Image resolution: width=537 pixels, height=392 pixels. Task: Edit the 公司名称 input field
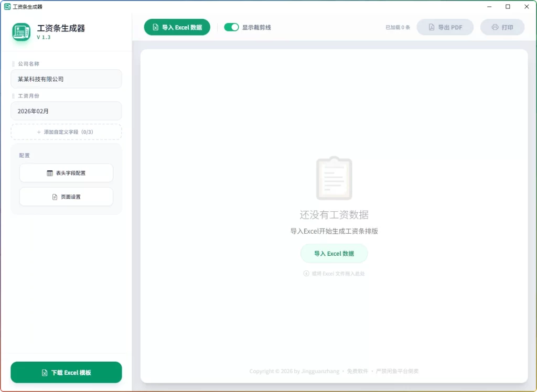66,78
